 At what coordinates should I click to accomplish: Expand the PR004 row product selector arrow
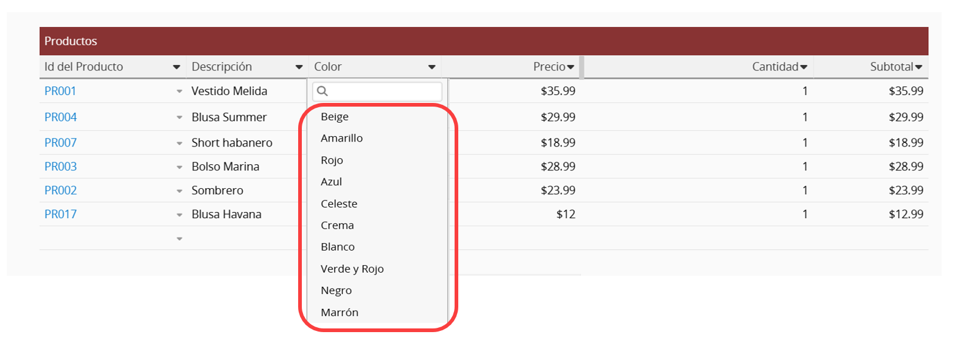click(179, 118)
